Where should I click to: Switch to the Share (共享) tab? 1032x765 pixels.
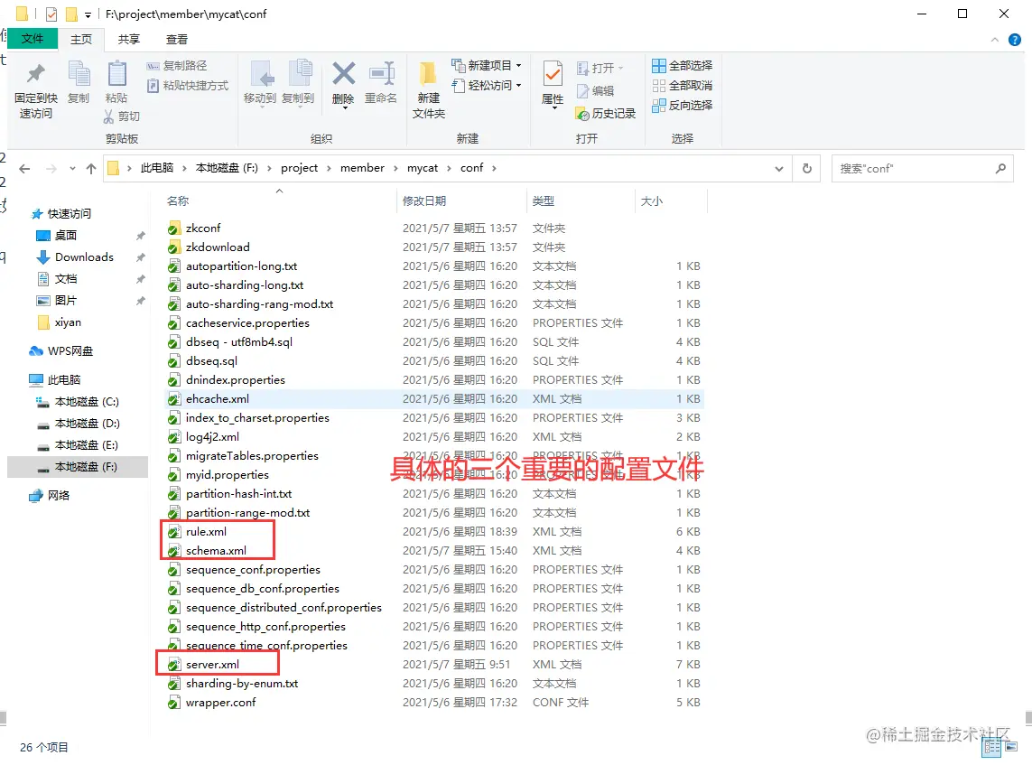click(129, 40)
